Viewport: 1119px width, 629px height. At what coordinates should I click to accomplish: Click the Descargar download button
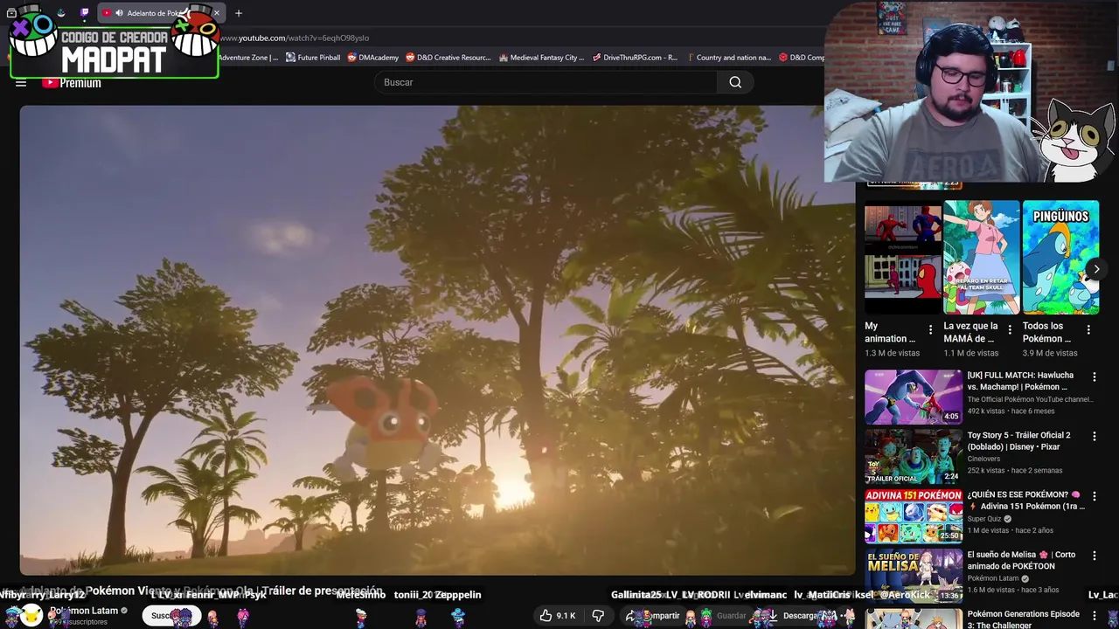(796, 616)
